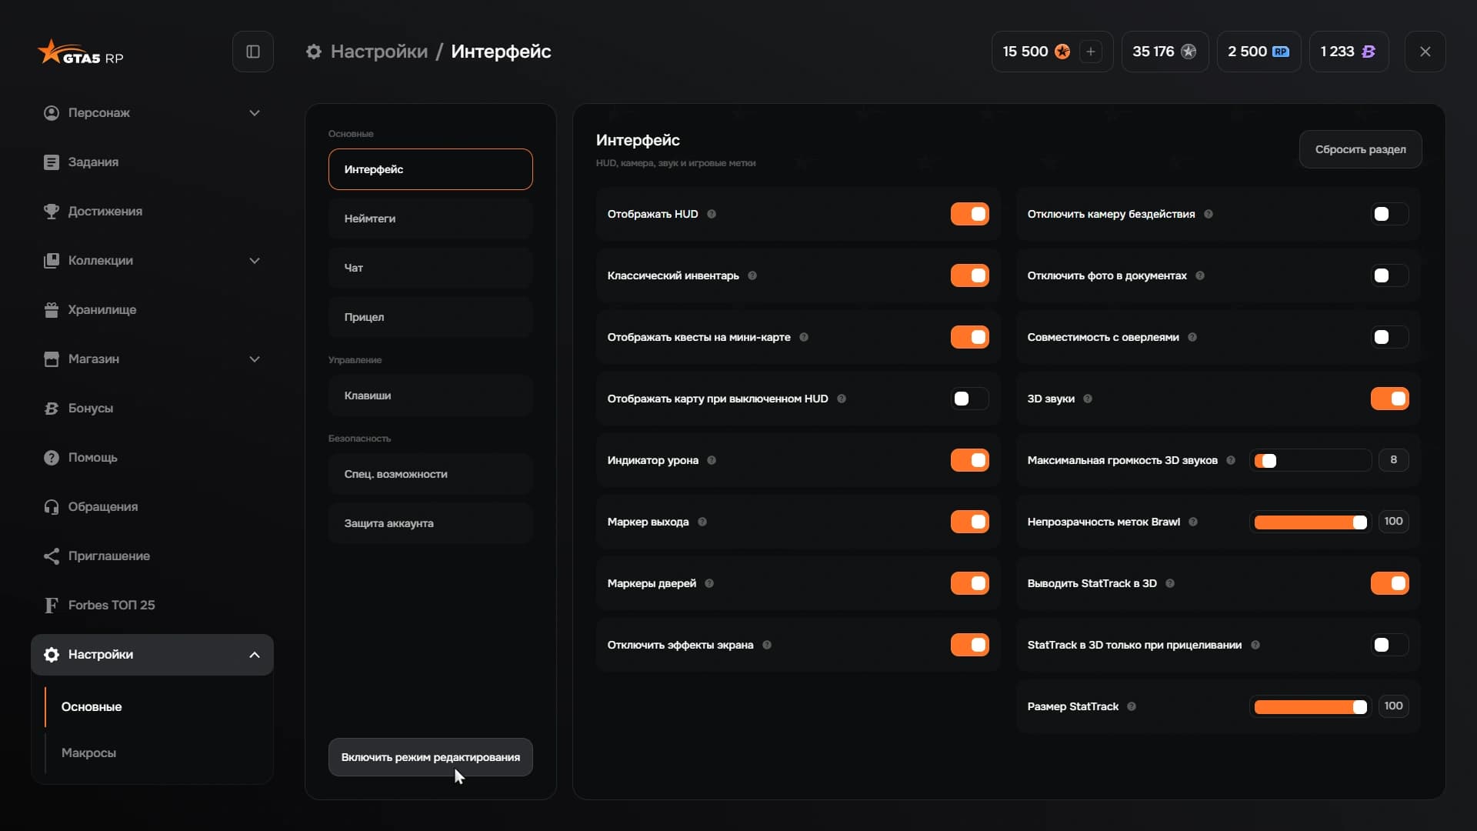Open the Неймтеги settings tab

(430, 219)
